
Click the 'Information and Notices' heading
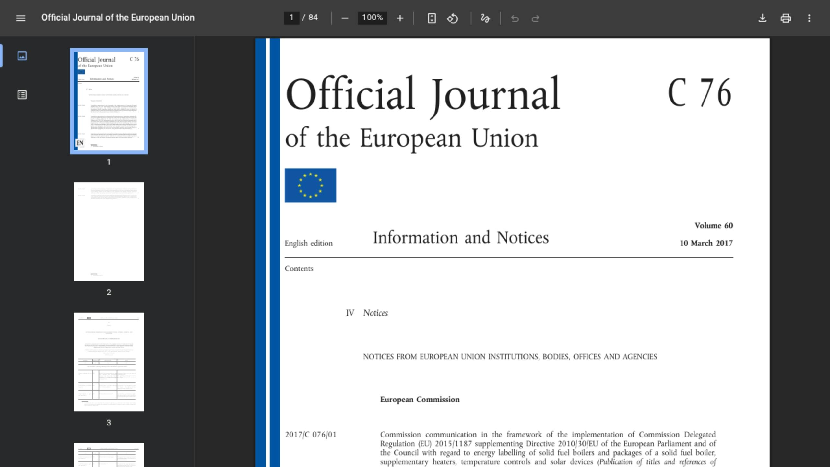[461, 237]
